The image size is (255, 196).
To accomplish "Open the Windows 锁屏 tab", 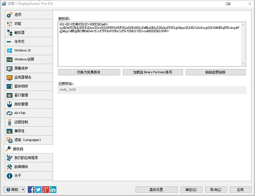I will pyautogui.click(x=29, y=59).
